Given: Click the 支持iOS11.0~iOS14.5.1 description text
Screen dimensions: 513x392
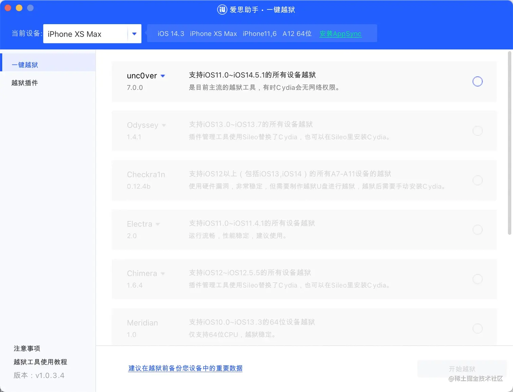Looking at the screenshot, I should click(x=252, y=75).
